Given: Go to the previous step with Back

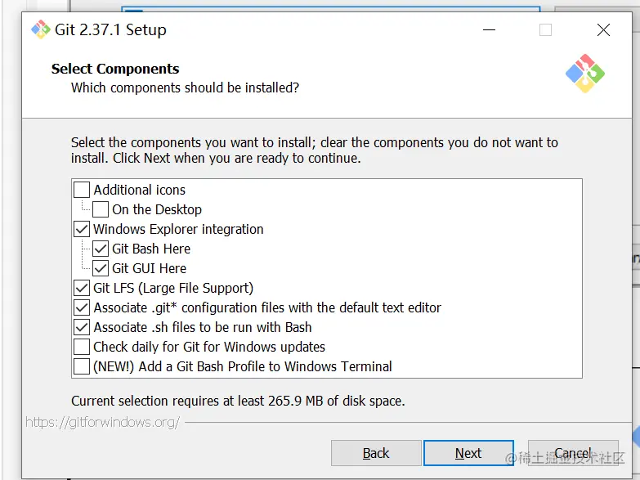Looking at the screenshot, I should tap(376, 453).
